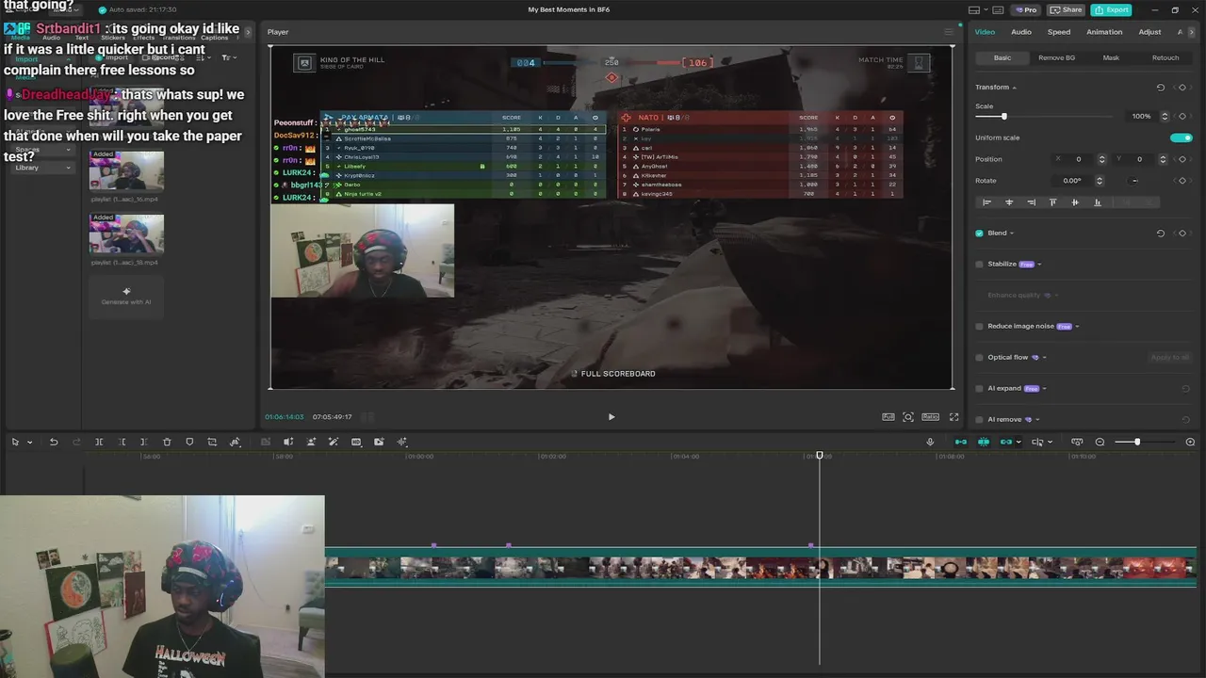The image size is (1206, 678).
Task: Click the Scale 100% stepper arrows
Action: click(1165, 117)
